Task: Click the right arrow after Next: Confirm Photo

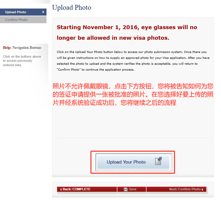Action: click(x=202, y=189)
